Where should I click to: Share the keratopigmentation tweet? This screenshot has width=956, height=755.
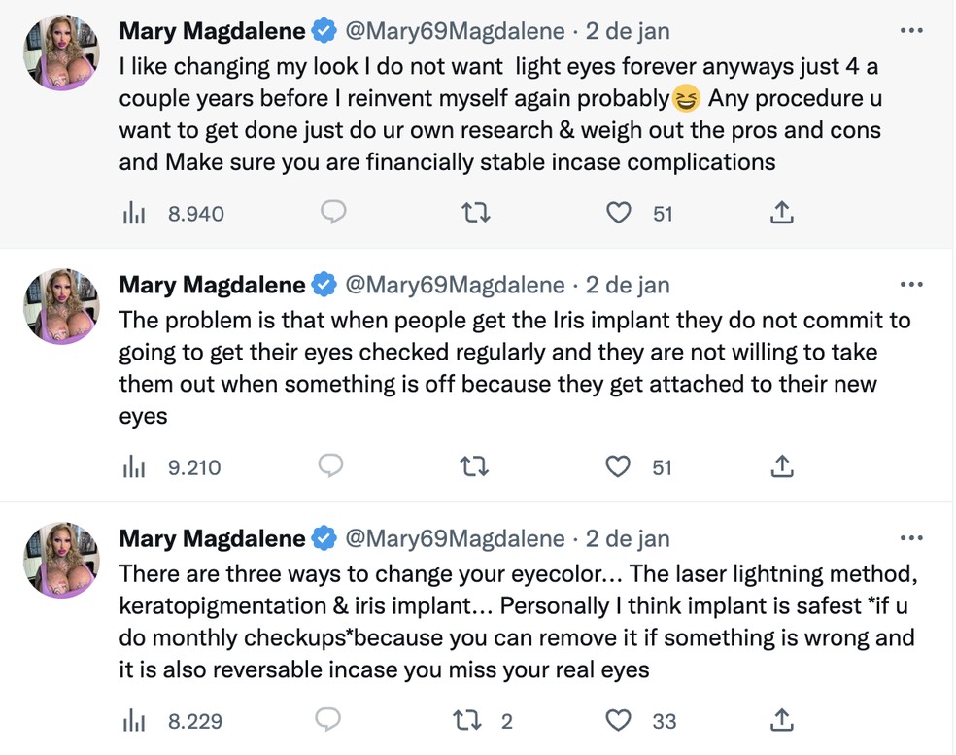click(x=782, y=721)
